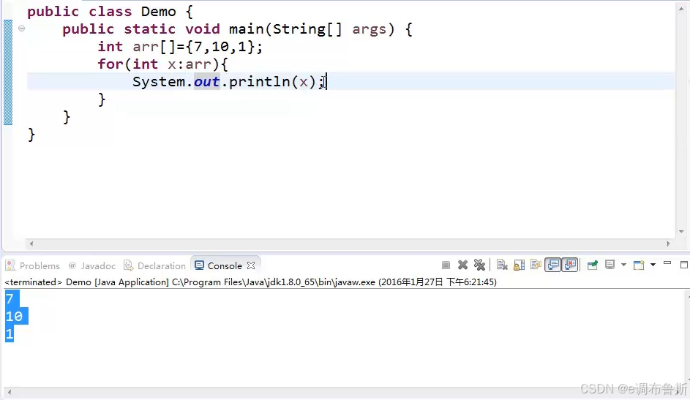Viewport: 690px width, 400px height.
Task: Close the Console tab
Action: tap(251, 265)
